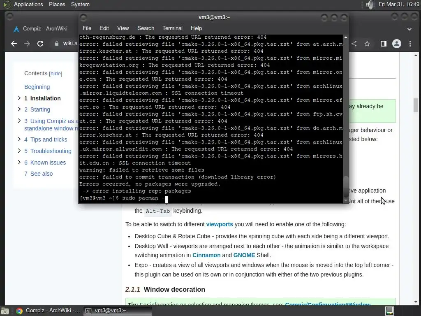The height and width of the screenshot is (316, 421).
Task: Expand the Troubleshooting contents section
Action: (19, 151)
